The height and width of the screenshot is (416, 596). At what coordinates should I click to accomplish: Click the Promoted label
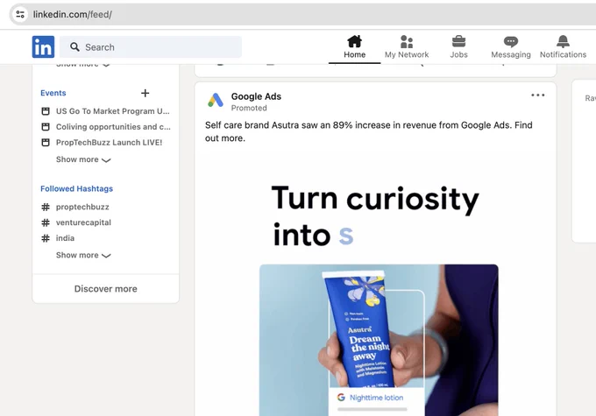[x=249, y=108]
